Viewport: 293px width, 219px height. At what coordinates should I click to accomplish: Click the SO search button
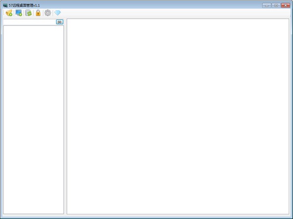[x=60, y=22]
